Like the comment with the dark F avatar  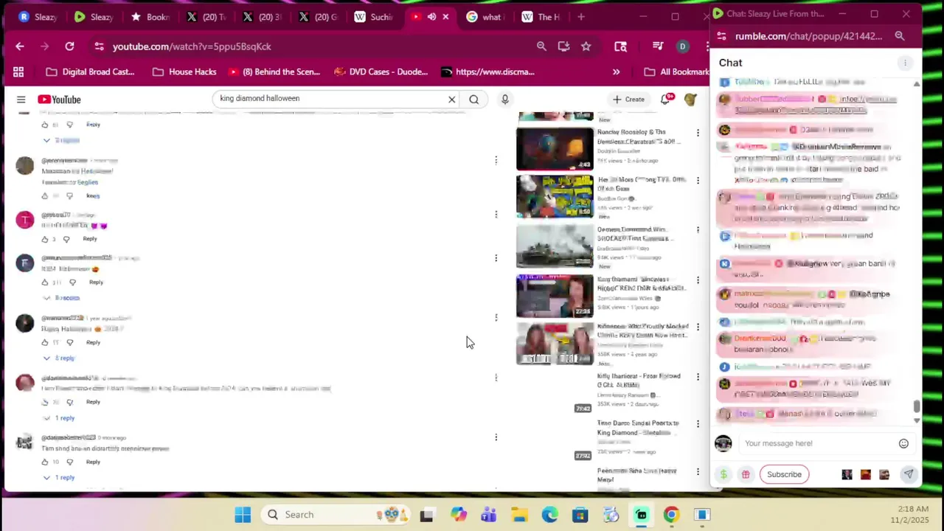point(44,282)
